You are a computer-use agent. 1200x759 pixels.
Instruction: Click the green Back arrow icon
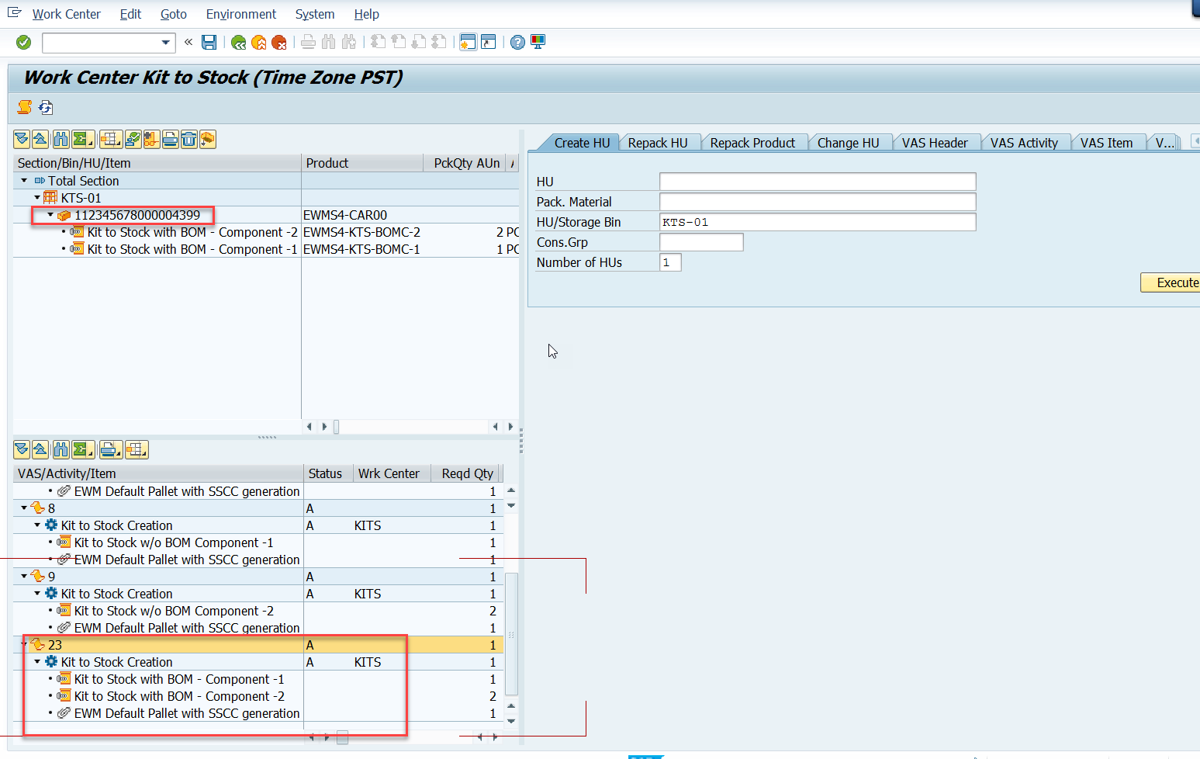pyautogui.click(x=239, y=42)
